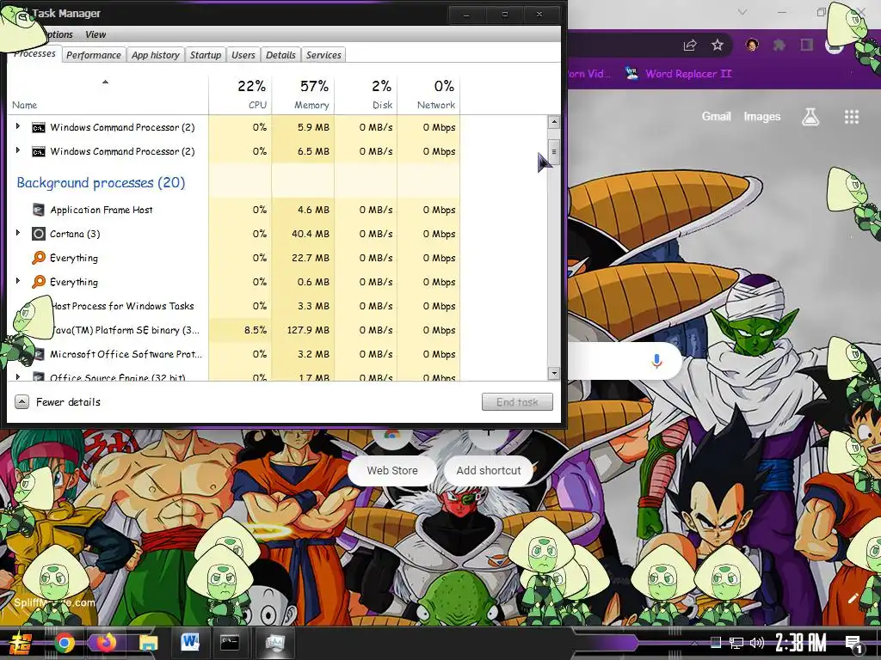
Task: Bookmark this page with the star icon
Action: click(x=718, y=45)
